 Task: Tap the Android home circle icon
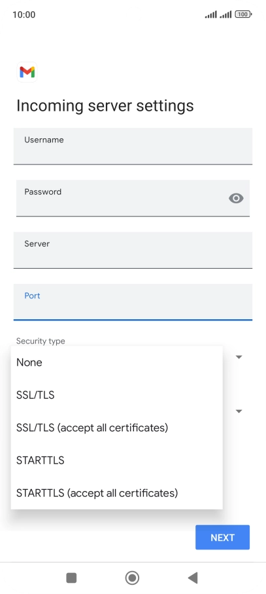(132, 578)
